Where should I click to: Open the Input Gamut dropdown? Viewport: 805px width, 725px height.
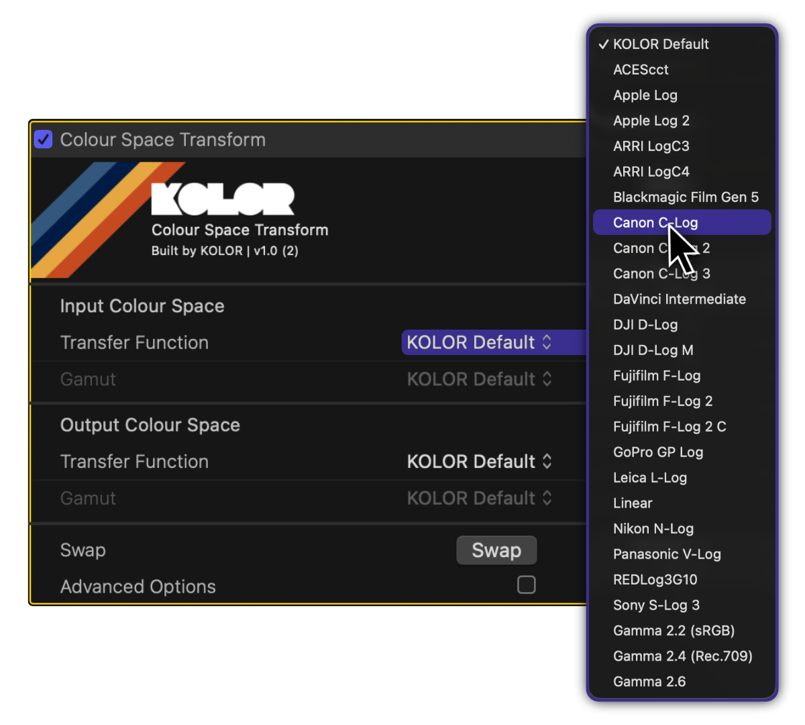click(x=479, y=379)
